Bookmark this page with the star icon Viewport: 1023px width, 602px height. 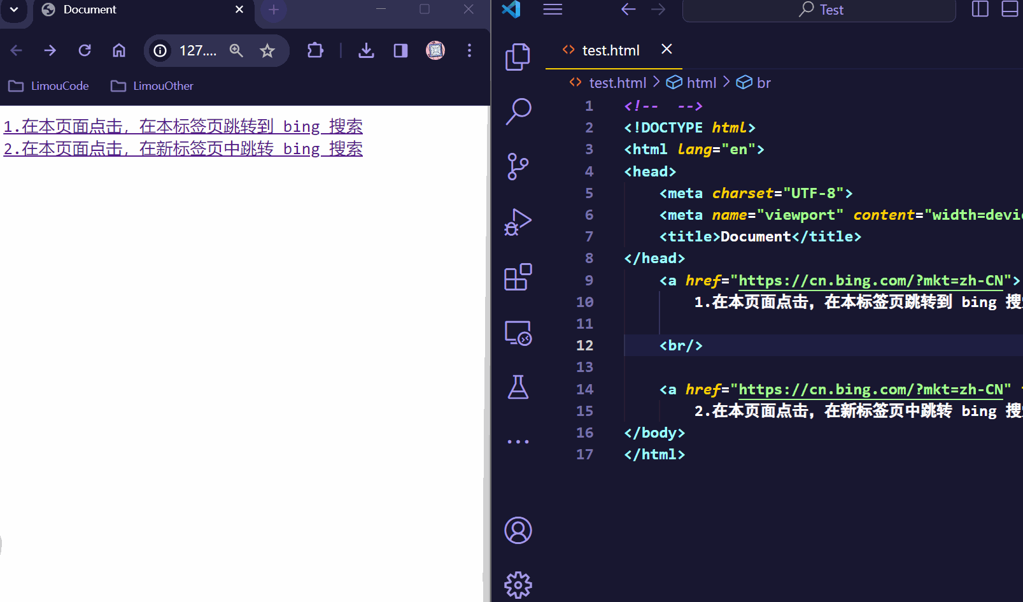click(267, 50)
